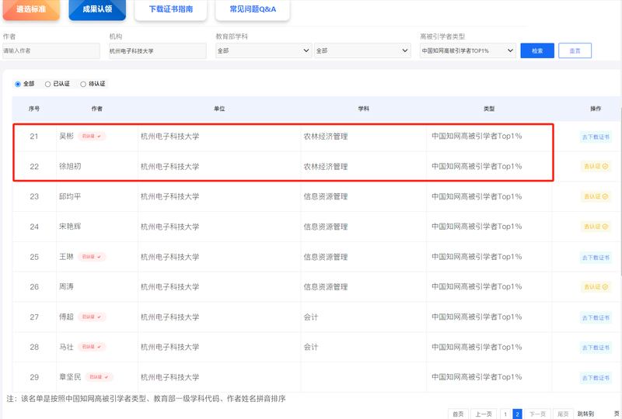This screenshot has height=419, width=622.
Task: Expand first 教育部学科 dropdown
Action: 264,50
